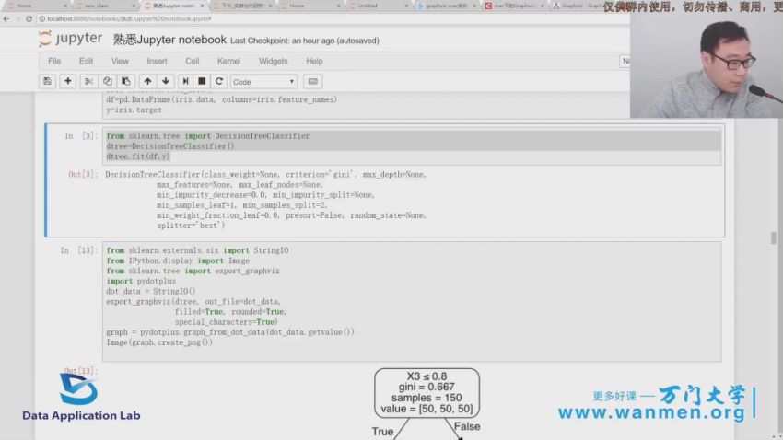Open the File menu

point(54,61)
